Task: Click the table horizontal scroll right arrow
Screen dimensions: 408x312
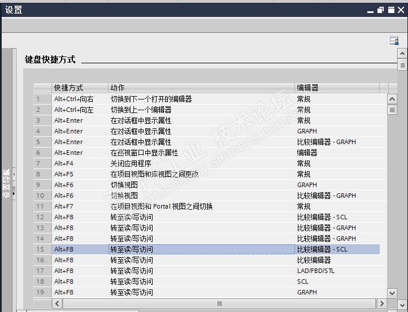Action: 381,304
